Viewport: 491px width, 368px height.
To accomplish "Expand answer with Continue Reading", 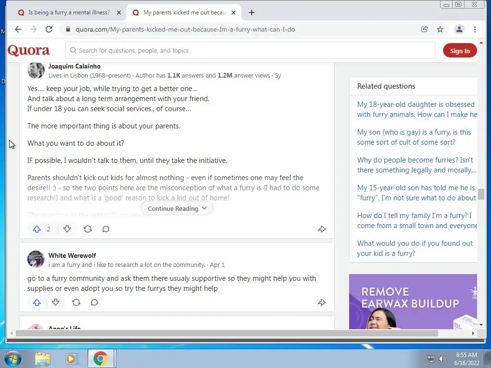I will 177,208.
